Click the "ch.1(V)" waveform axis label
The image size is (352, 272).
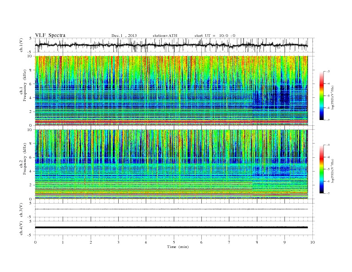21,45
